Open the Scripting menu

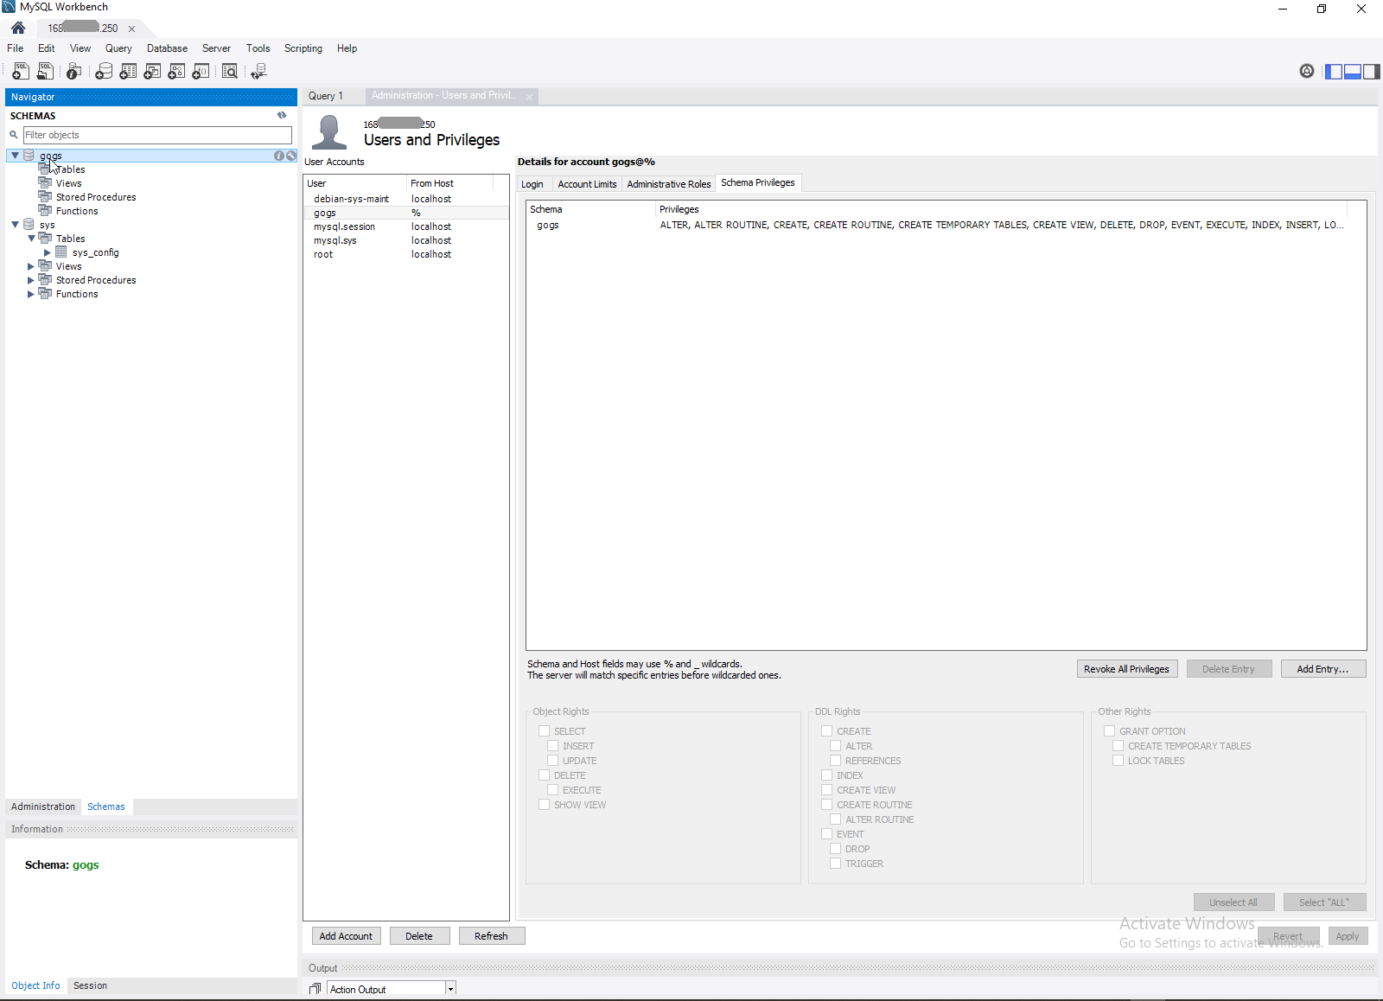(x=303, y=48)
